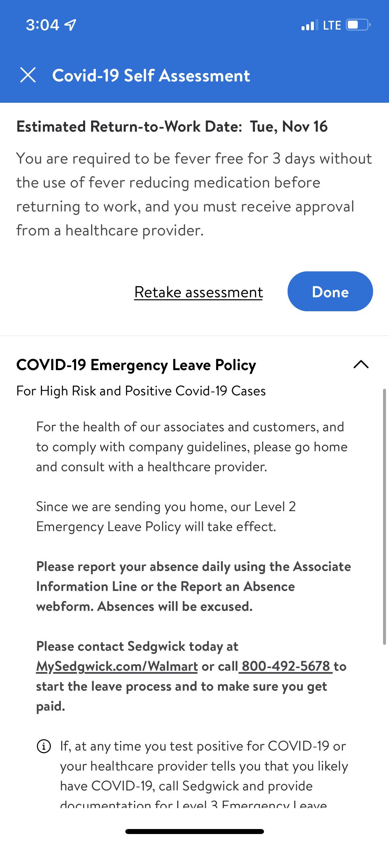Select Retake assessment
Screen dimensions: 389x842
point(198,292)
